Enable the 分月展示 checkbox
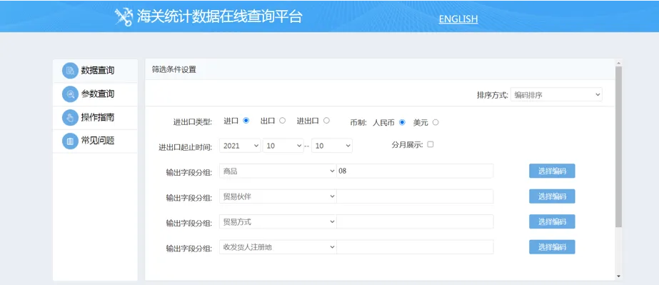Screen dimensions: 659x285 (431, 144)
